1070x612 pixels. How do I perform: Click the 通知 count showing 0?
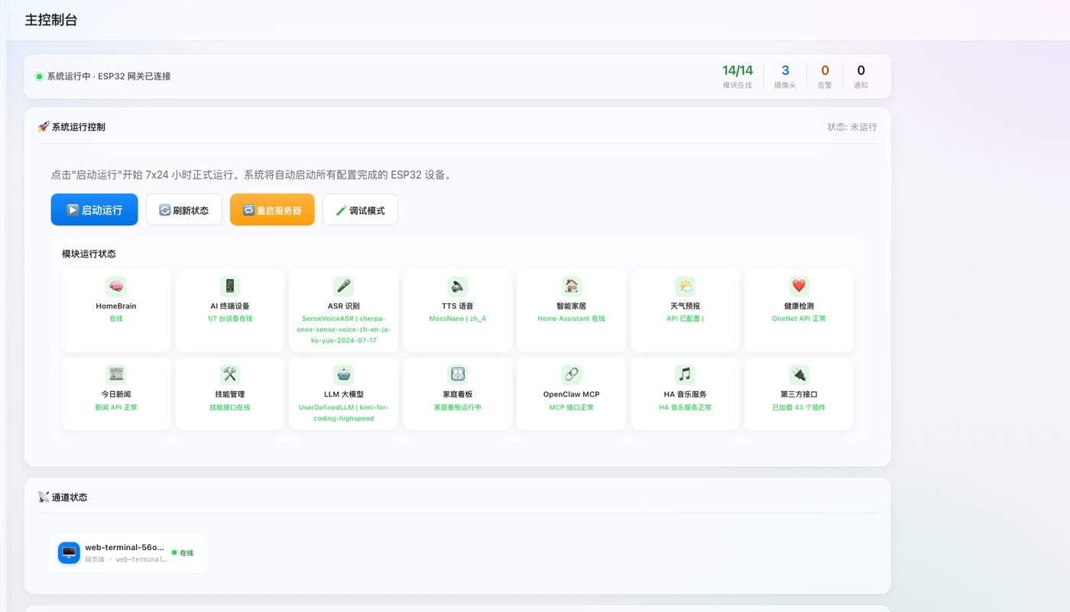point(861,76)
